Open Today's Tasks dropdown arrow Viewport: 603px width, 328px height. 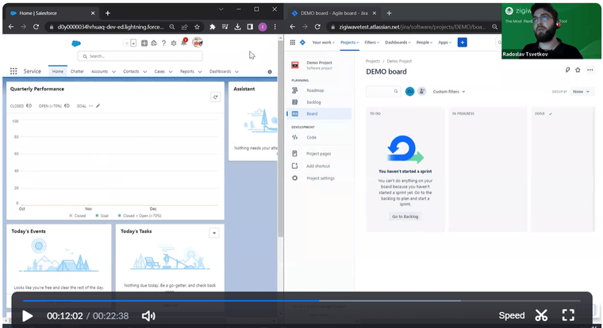click(x=214, y=233)
